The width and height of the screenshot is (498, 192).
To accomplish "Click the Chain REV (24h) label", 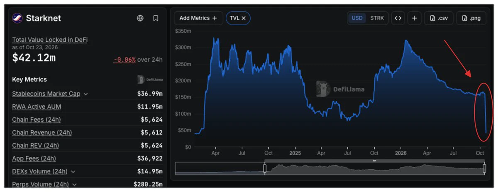I will pos(35,145).
